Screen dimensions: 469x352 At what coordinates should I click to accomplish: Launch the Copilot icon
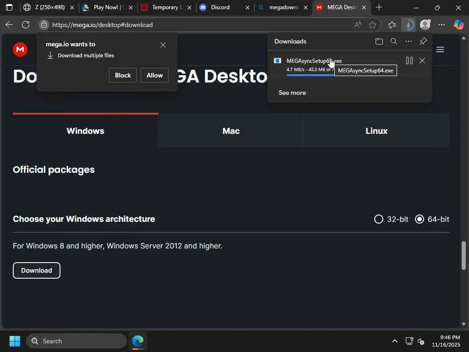458,25
